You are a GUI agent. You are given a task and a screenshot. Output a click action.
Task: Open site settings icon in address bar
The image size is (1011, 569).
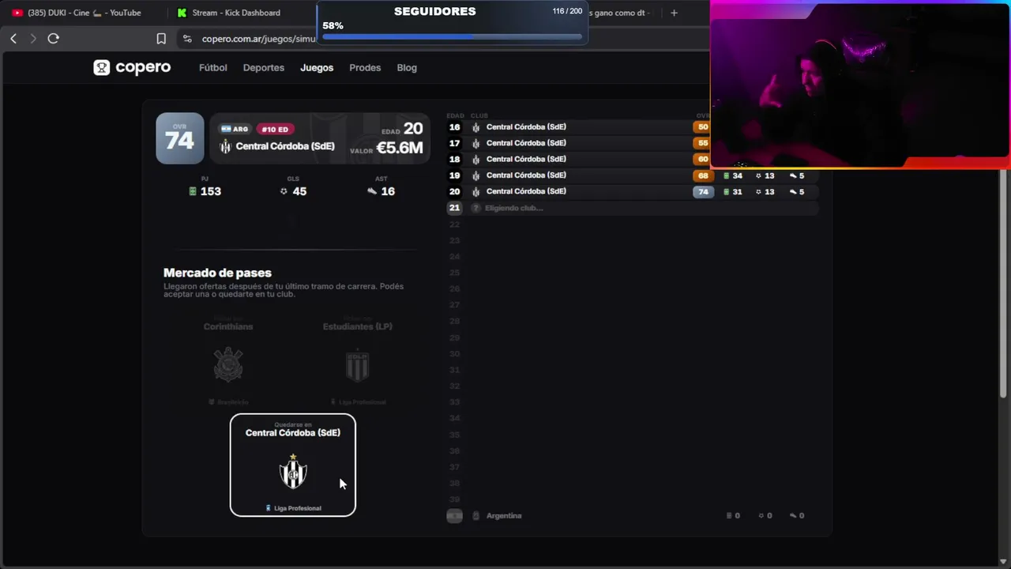click(187, 39)
